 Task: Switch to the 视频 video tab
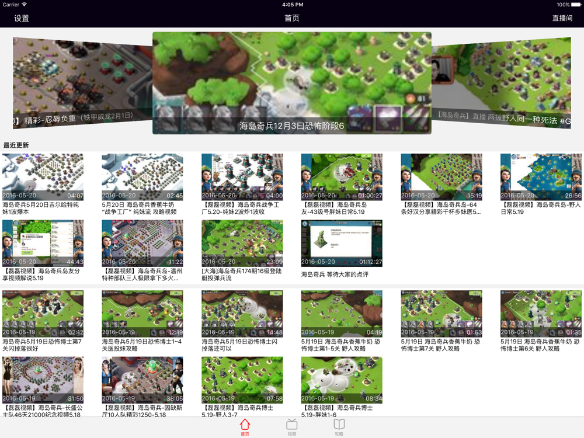click(x=291, y=427)
